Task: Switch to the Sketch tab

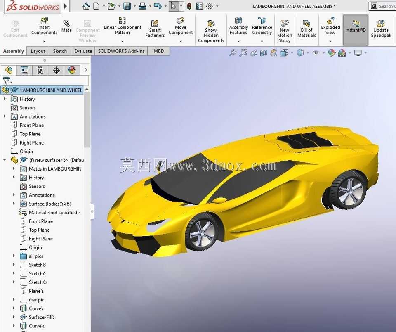Action: (x=60, y=51)
